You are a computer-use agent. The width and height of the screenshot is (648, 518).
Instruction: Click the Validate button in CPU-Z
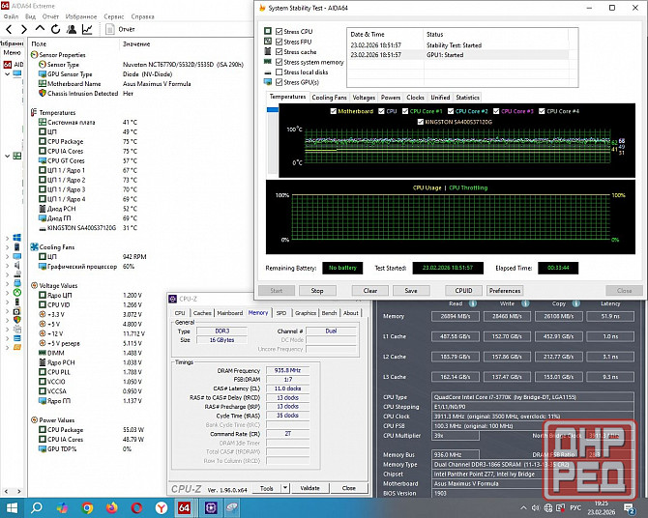click(x=309, y=488)
